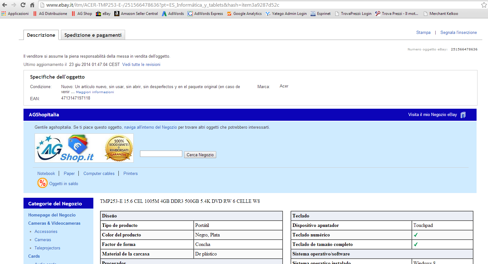Click the AG Shop.it logo image
Viewport: 488px width, 264px height.
[65, 148]
